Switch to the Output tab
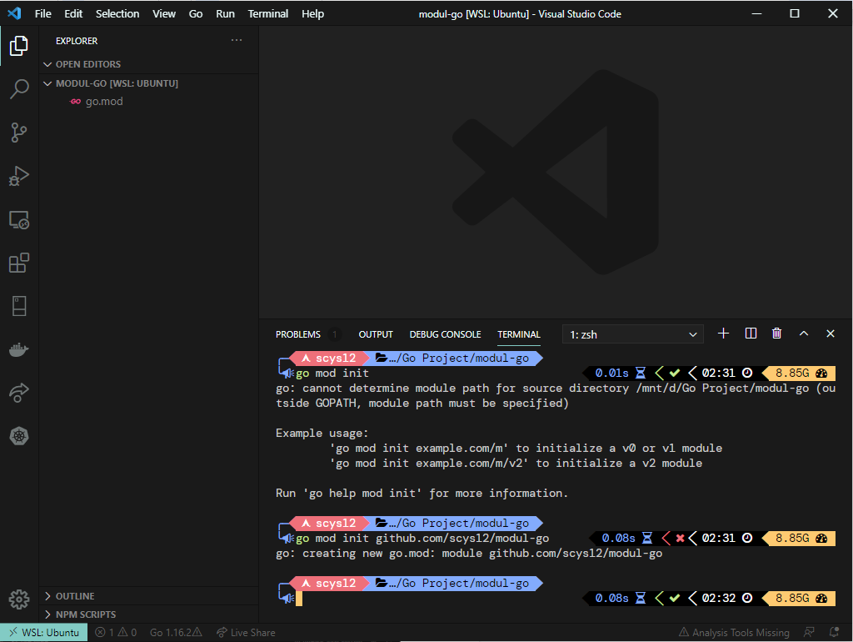Viewport: 853px width, 642px height. [376, 334]
